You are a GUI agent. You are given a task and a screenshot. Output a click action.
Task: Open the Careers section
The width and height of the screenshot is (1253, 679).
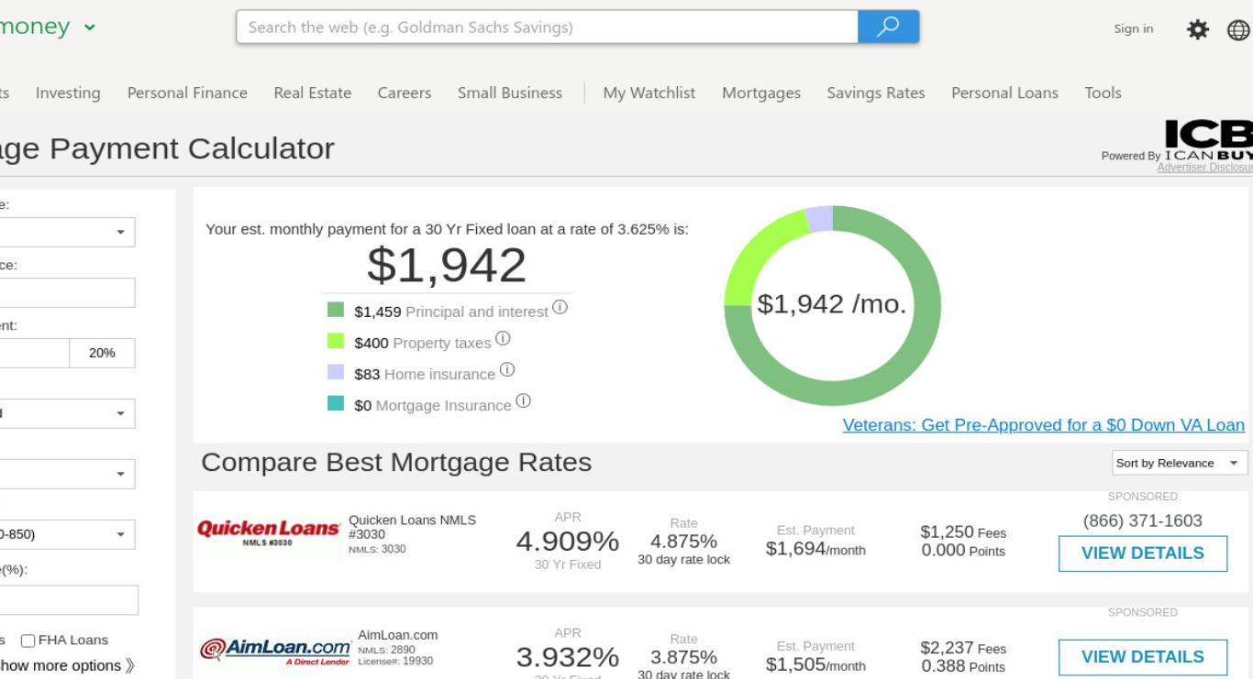tap(405, 93)
